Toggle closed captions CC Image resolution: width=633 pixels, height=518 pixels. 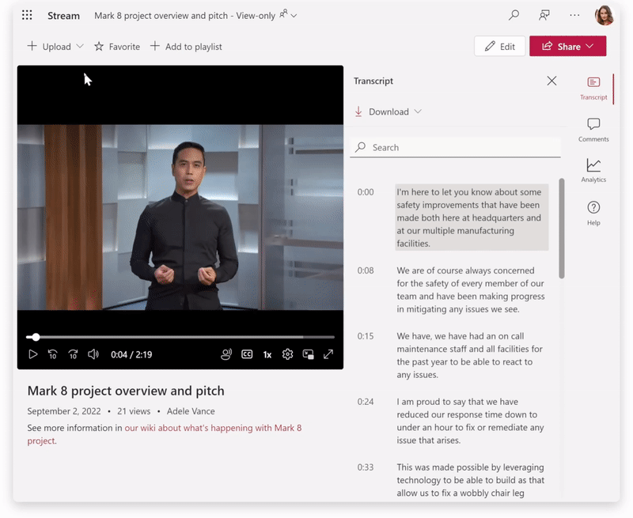pos(247,354)
